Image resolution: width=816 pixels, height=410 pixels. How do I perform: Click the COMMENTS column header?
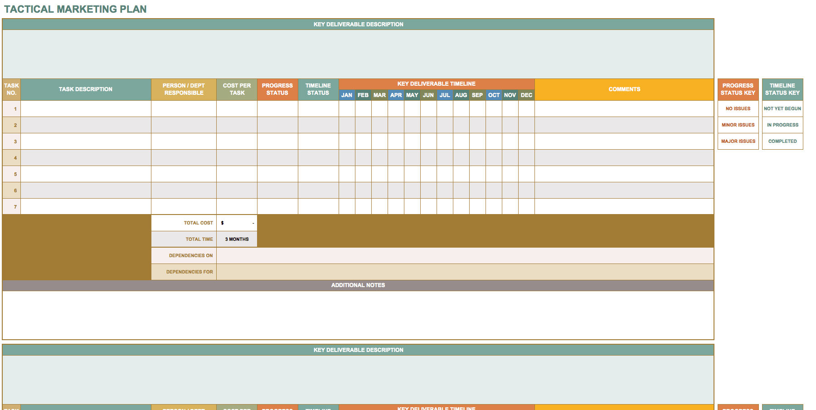point(624,89)
